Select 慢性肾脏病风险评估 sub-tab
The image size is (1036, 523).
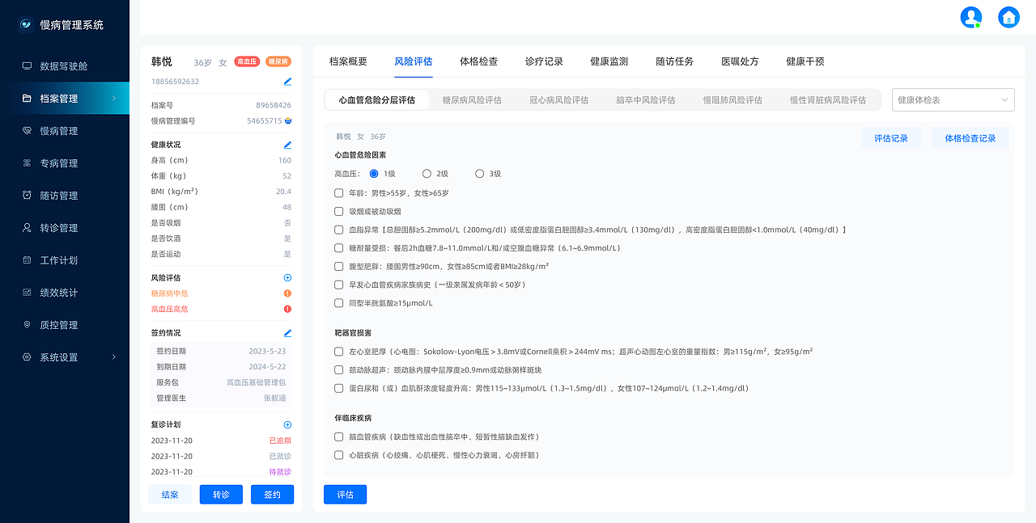(828, 100)
